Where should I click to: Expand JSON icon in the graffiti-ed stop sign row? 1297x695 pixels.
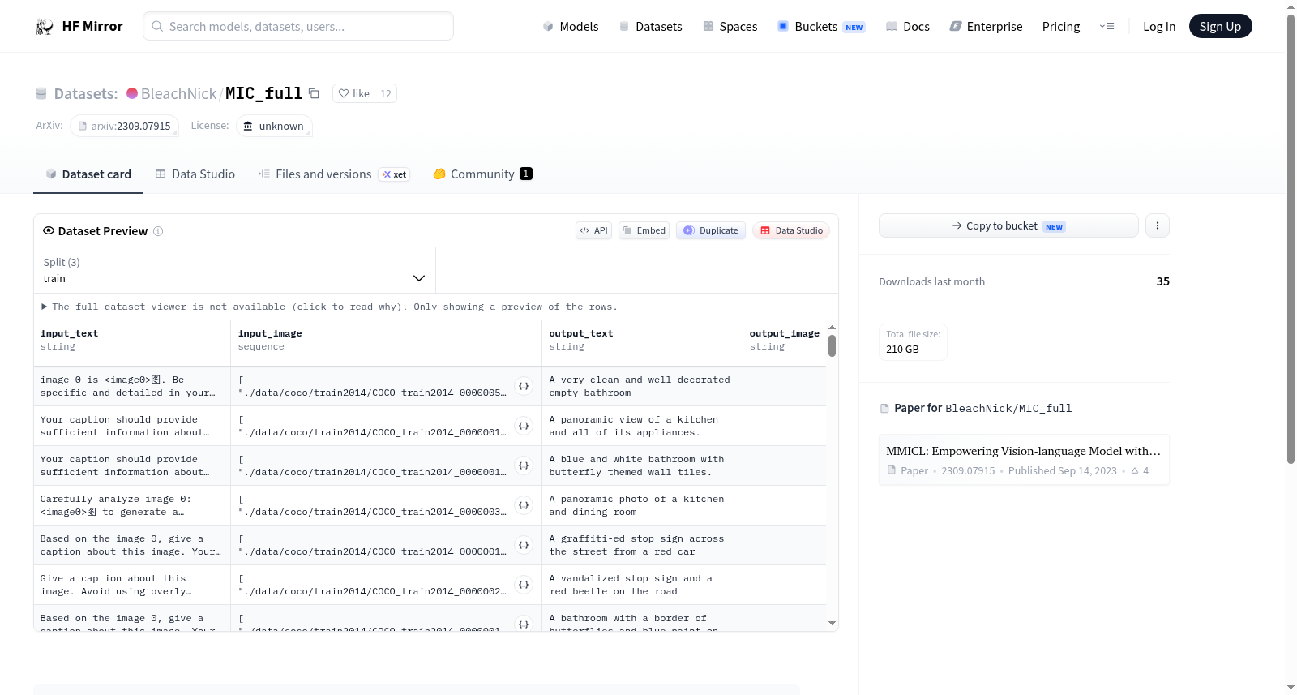(524, 545)
